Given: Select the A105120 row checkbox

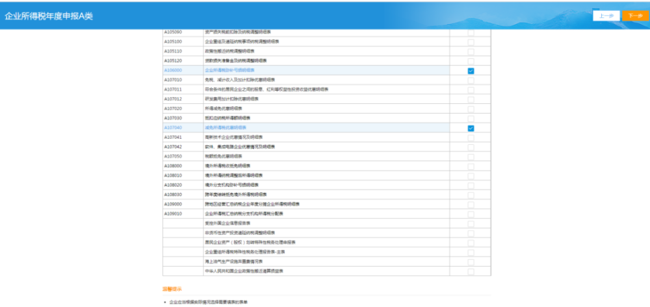Looking at the screenshot, I should pyautogui.click(x=471, y=61).
